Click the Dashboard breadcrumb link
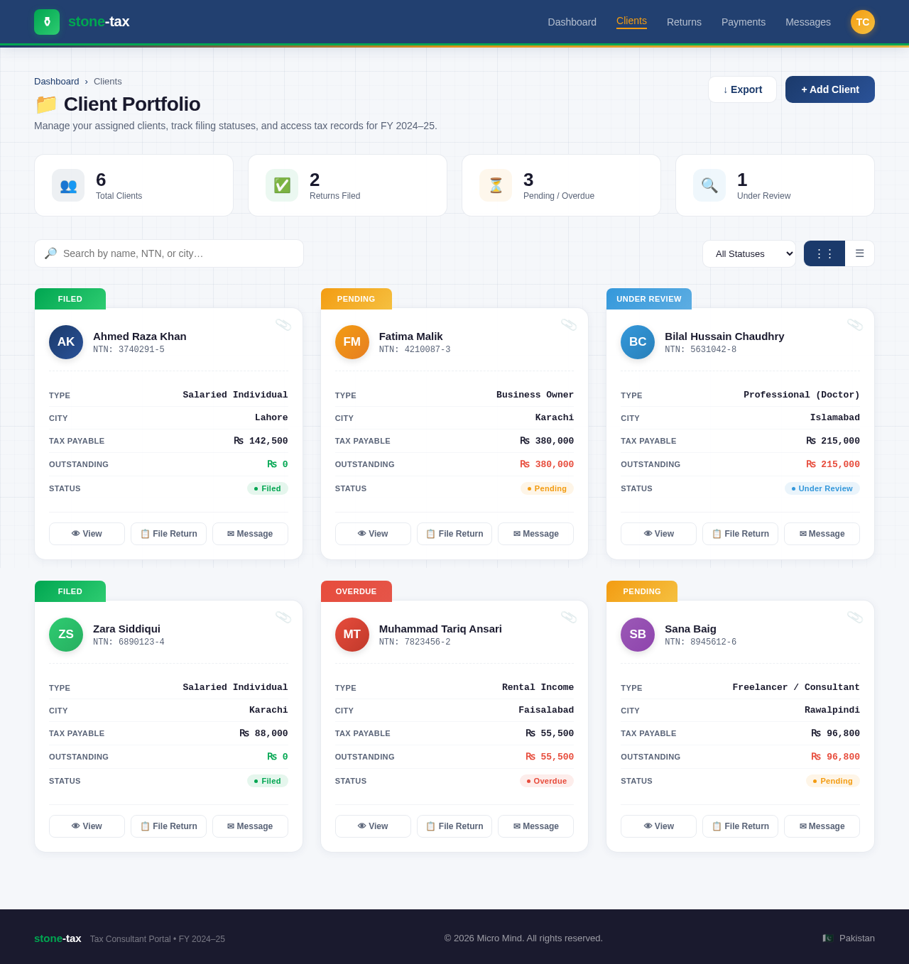 point(56,82)
